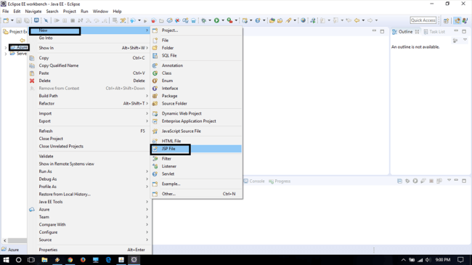Viewport: 472px width, 265px height.
Task: Open the Azure context submenu
Action: coord(89,209)
